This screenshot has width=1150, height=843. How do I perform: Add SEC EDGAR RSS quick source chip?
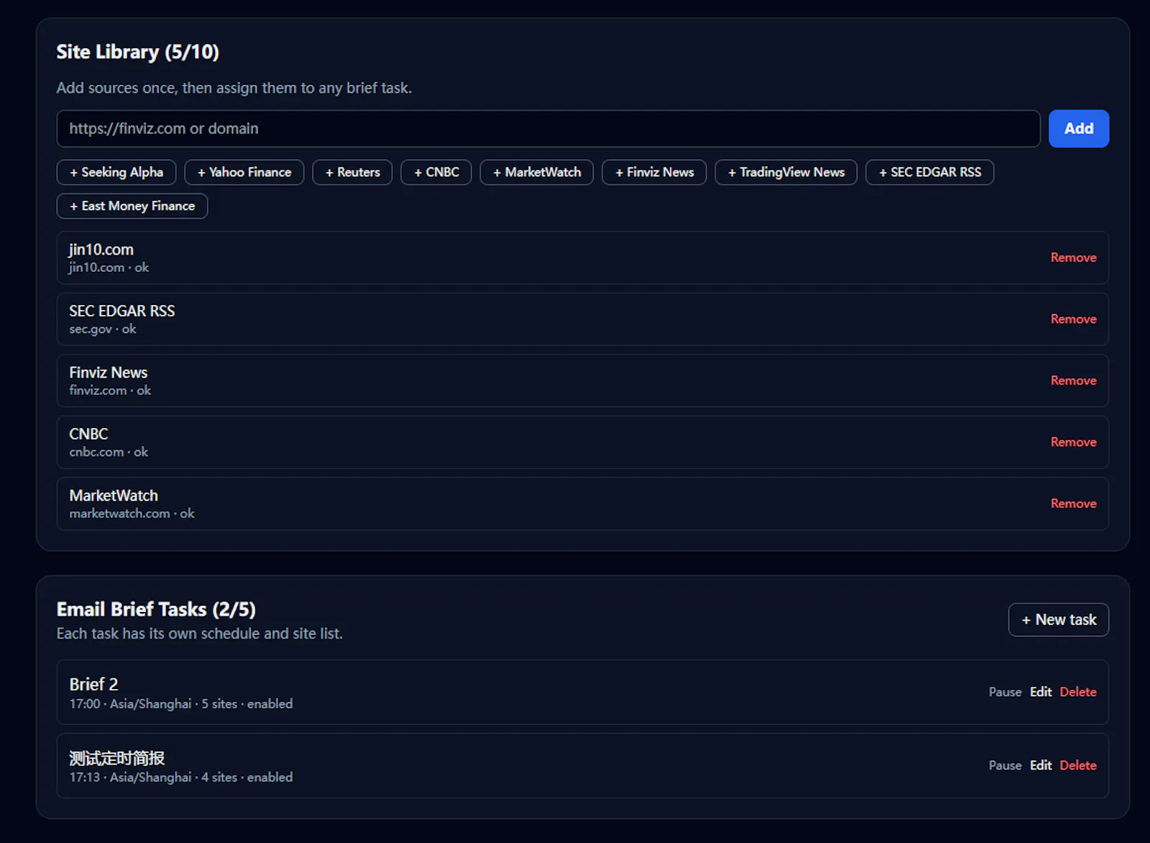click(x=929, y=172)
